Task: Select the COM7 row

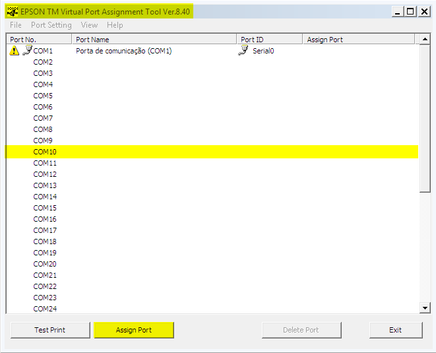Action: (x=212, y=118)
